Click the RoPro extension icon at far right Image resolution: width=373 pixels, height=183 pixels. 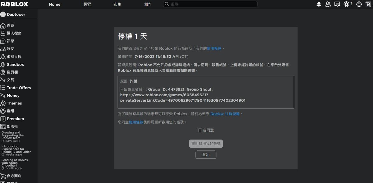click(368, 4)
